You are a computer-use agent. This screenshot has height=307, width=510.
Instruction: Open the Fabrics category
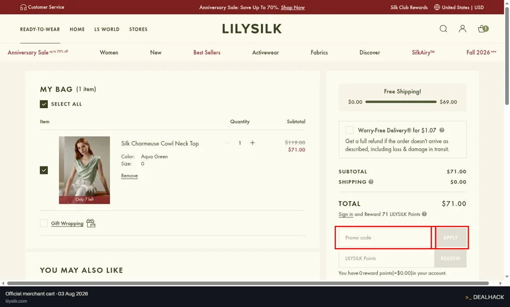(319, 52)
